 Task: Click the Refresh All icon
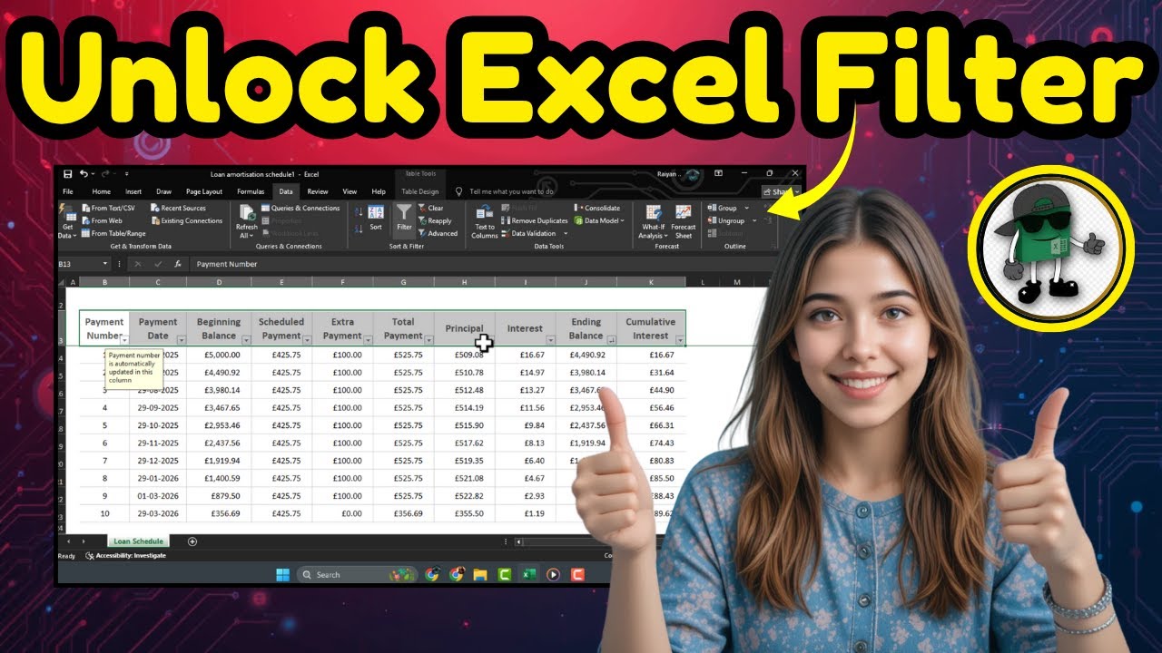[x=247, y=214]
